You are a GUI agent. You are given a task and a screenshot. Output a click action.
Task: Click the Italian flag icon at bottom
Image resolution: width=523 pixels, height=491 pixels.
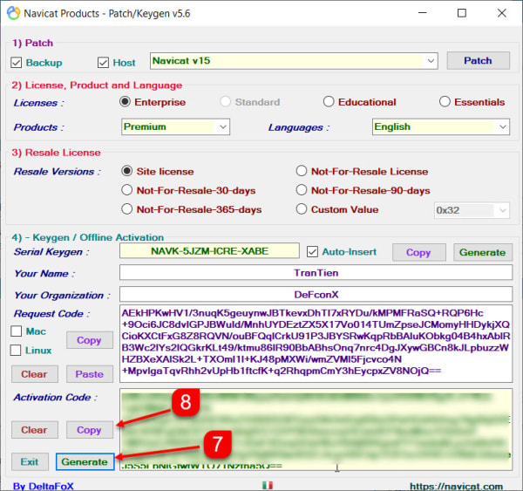click(268, 485)
